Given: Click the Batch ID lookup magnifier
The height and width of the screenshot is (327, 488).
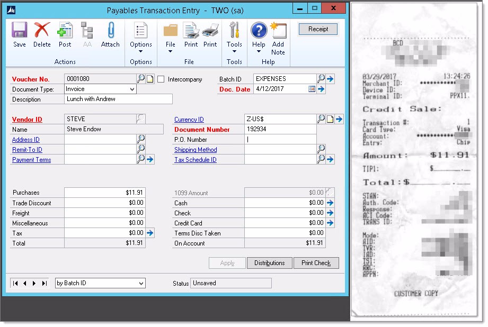Looking at the screenshot, I should pos(321,79).
